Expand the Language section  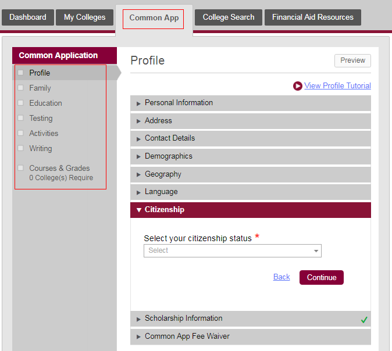[251, 192]
